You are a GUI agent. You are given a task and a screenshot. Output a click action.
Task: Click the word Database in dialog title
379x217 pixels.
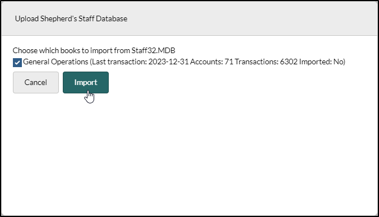(112, 19)
